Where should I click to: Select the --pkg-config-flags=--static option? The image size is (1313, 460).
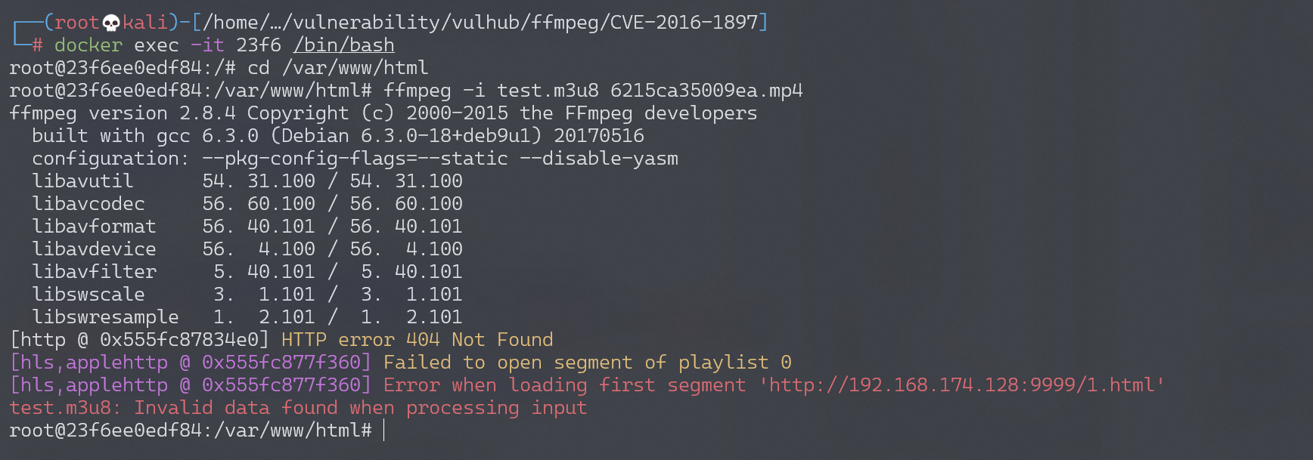(x=355, y=159)
